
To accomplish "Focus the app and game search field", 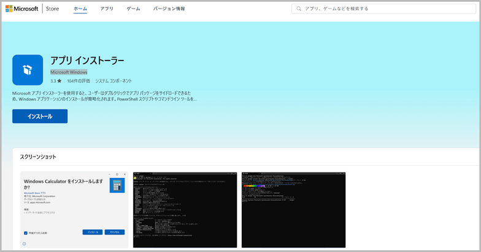I will click(383, 9).
